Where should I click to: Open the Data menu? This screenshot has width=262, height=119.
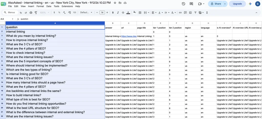49,6
